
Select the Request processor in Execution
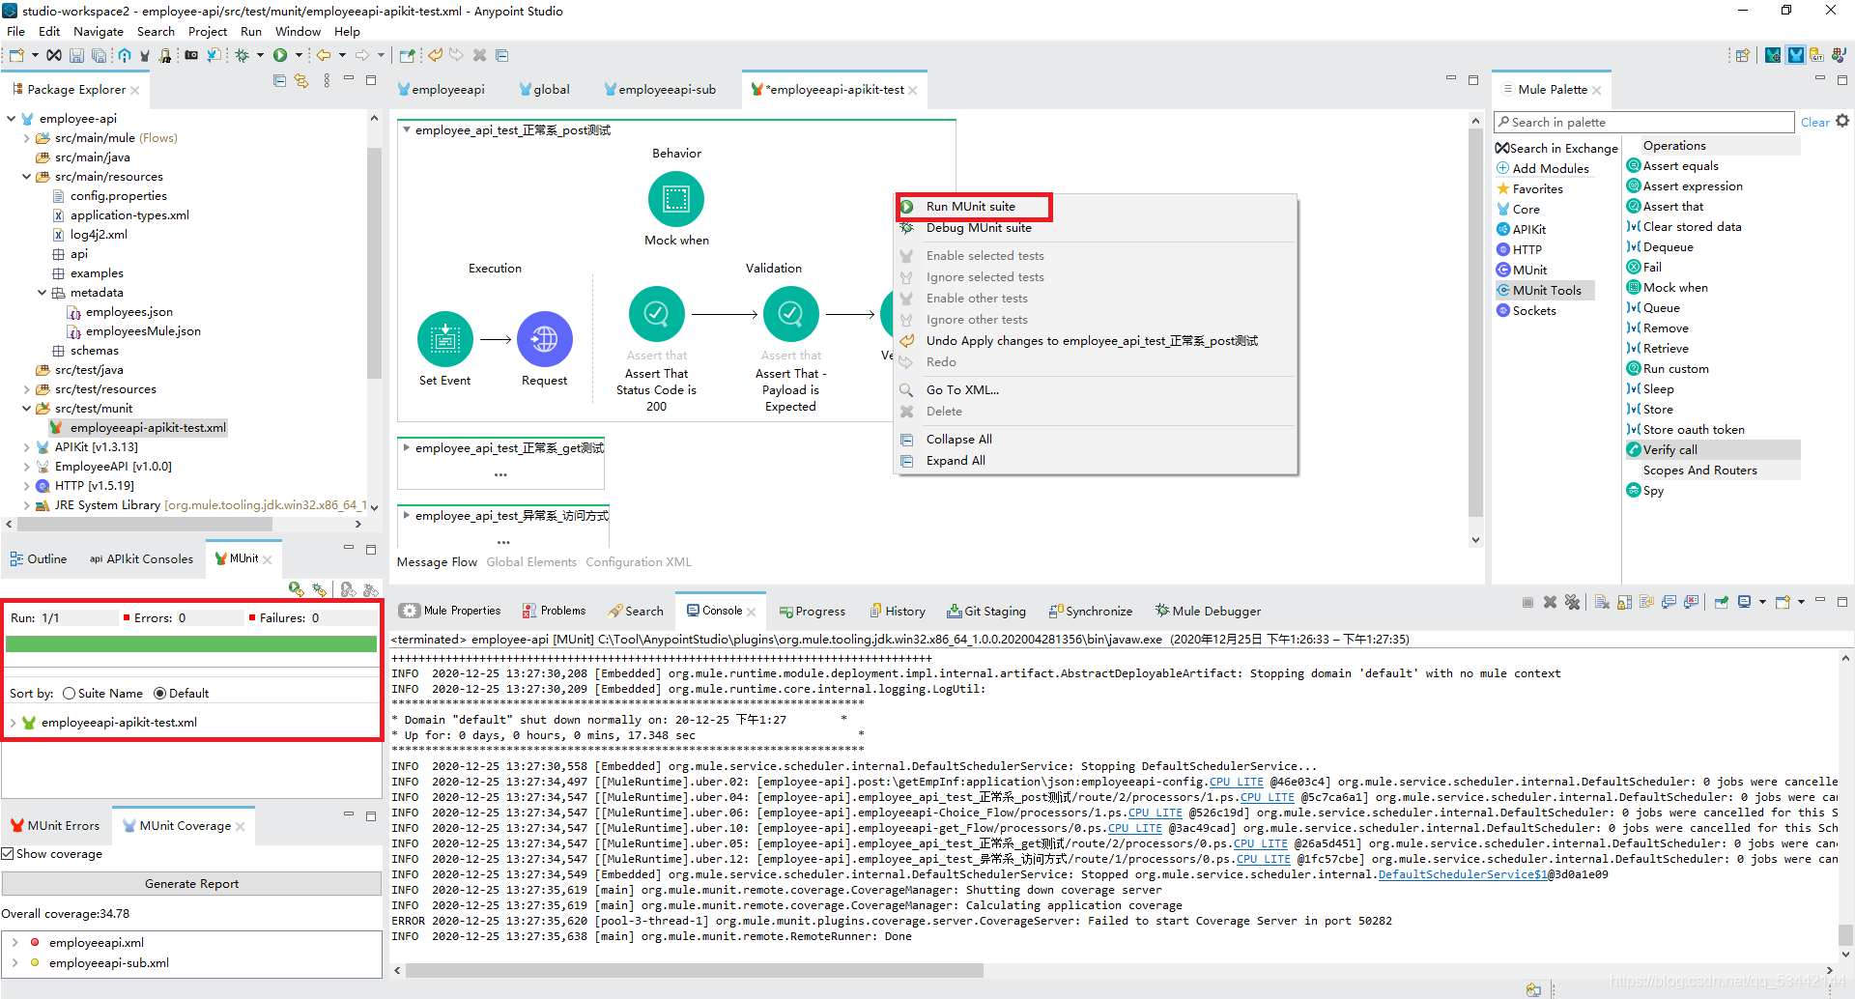click(x=545, y=339)
